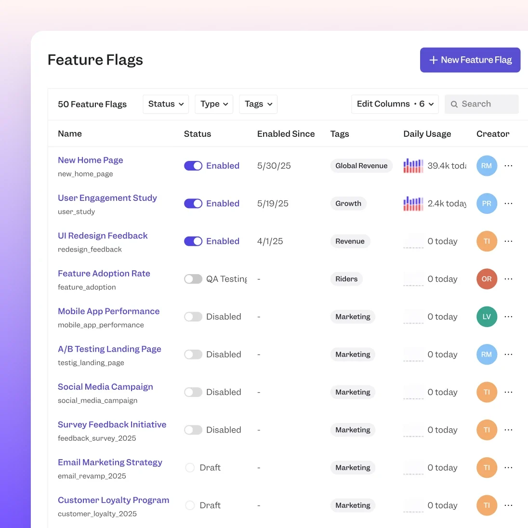Click the New Feature Flag button

pos(470,60)
